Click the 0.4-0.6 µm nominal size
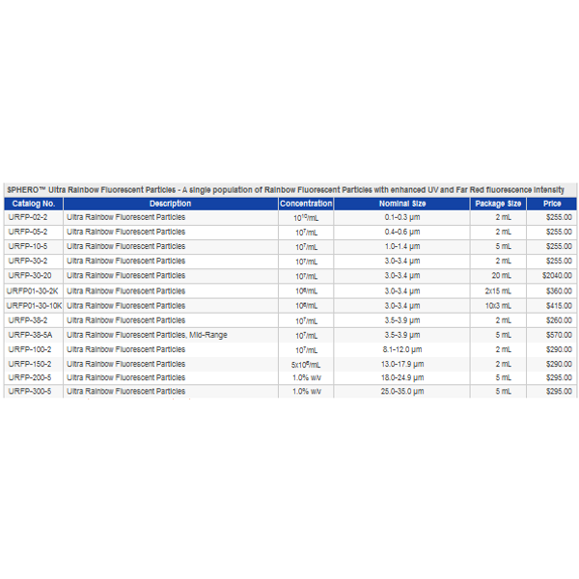The width and height of the screenshot is (579, 579). coord(402,232)
